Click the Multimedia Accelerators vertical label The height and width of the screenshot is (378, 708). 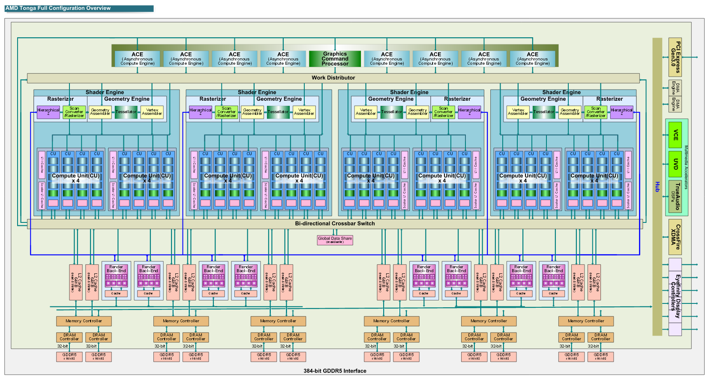pyautogui.click(x=686, y=167)
